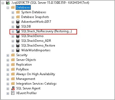Click the Databases folder icon
Viewport: 115px width, 100px height.
click(13, 7)
